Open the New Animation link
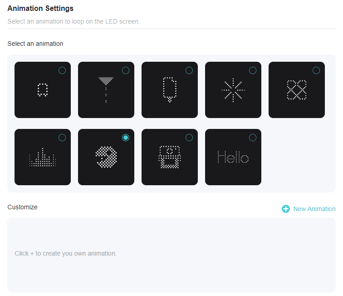Image resolution: width=343 pixels, height=296 pixels. tap(314, 209)
